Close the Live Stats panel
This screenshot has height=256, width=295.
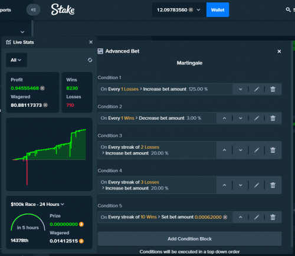point(91,42)
